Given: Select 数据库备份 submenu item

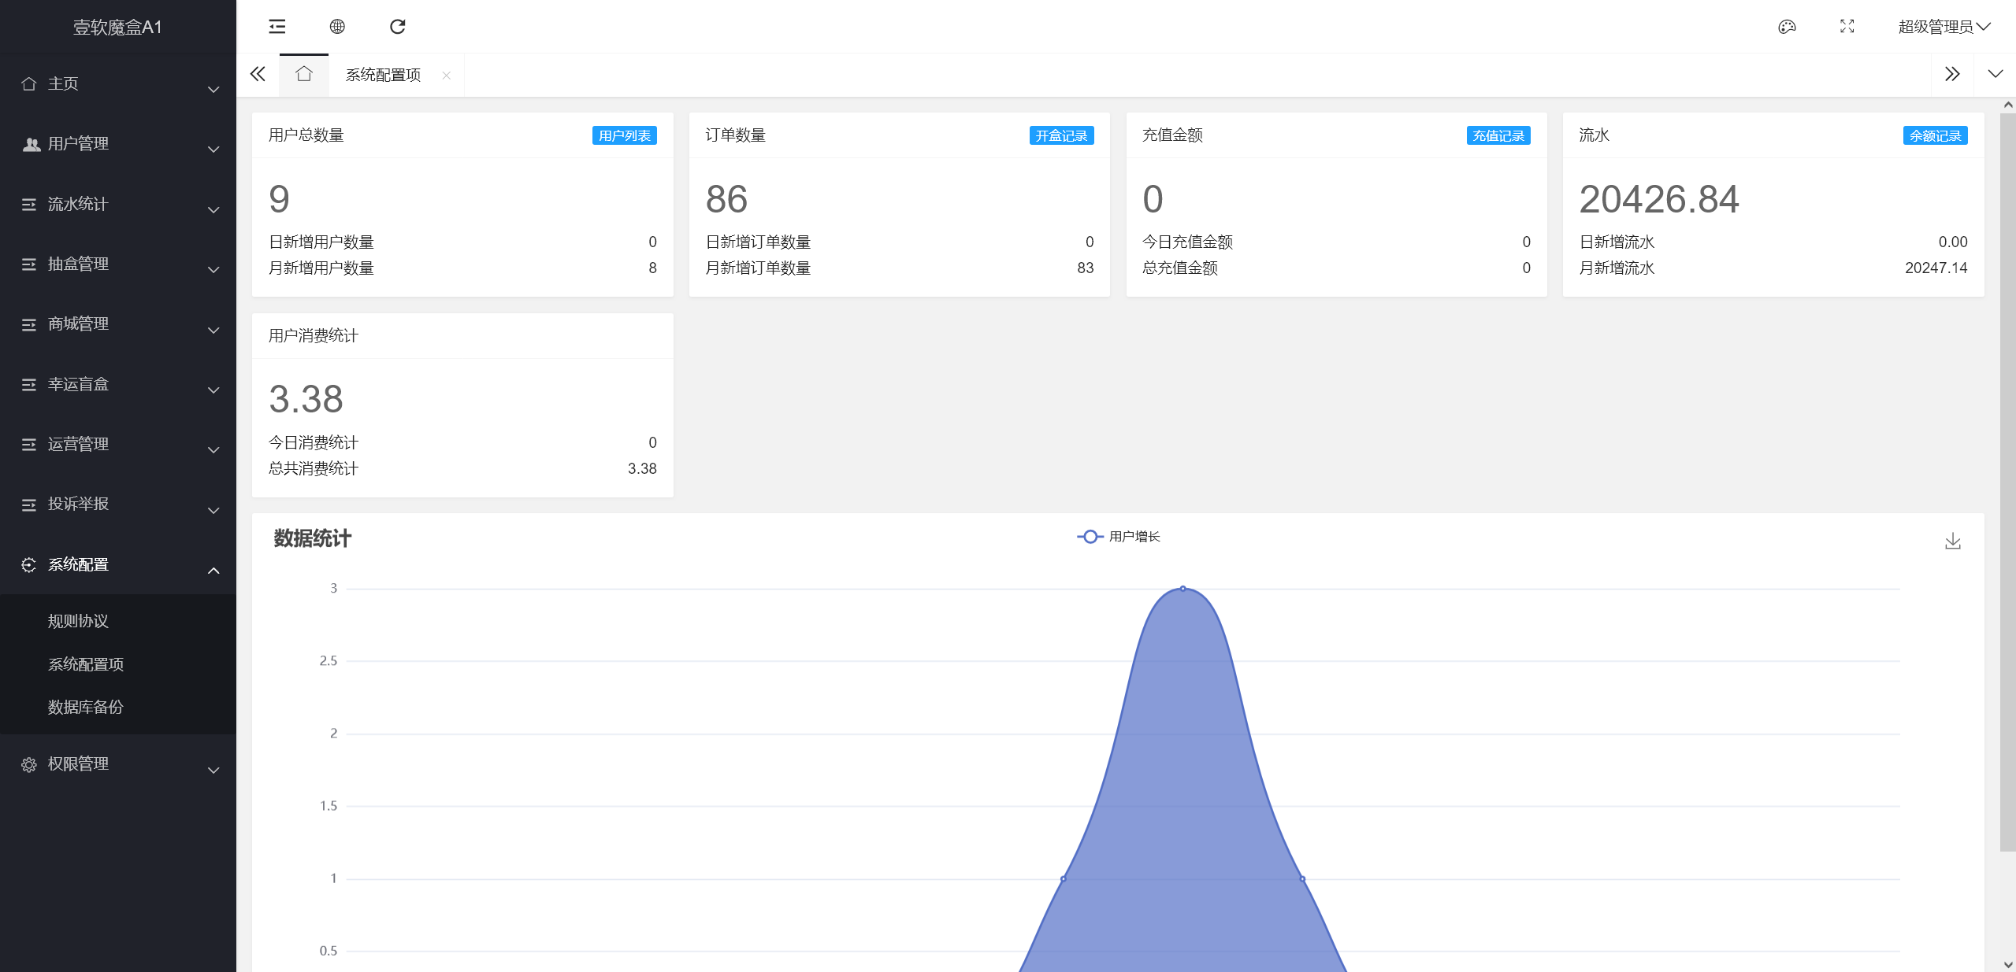Looking at the screenshot, I should pos(86,707).
